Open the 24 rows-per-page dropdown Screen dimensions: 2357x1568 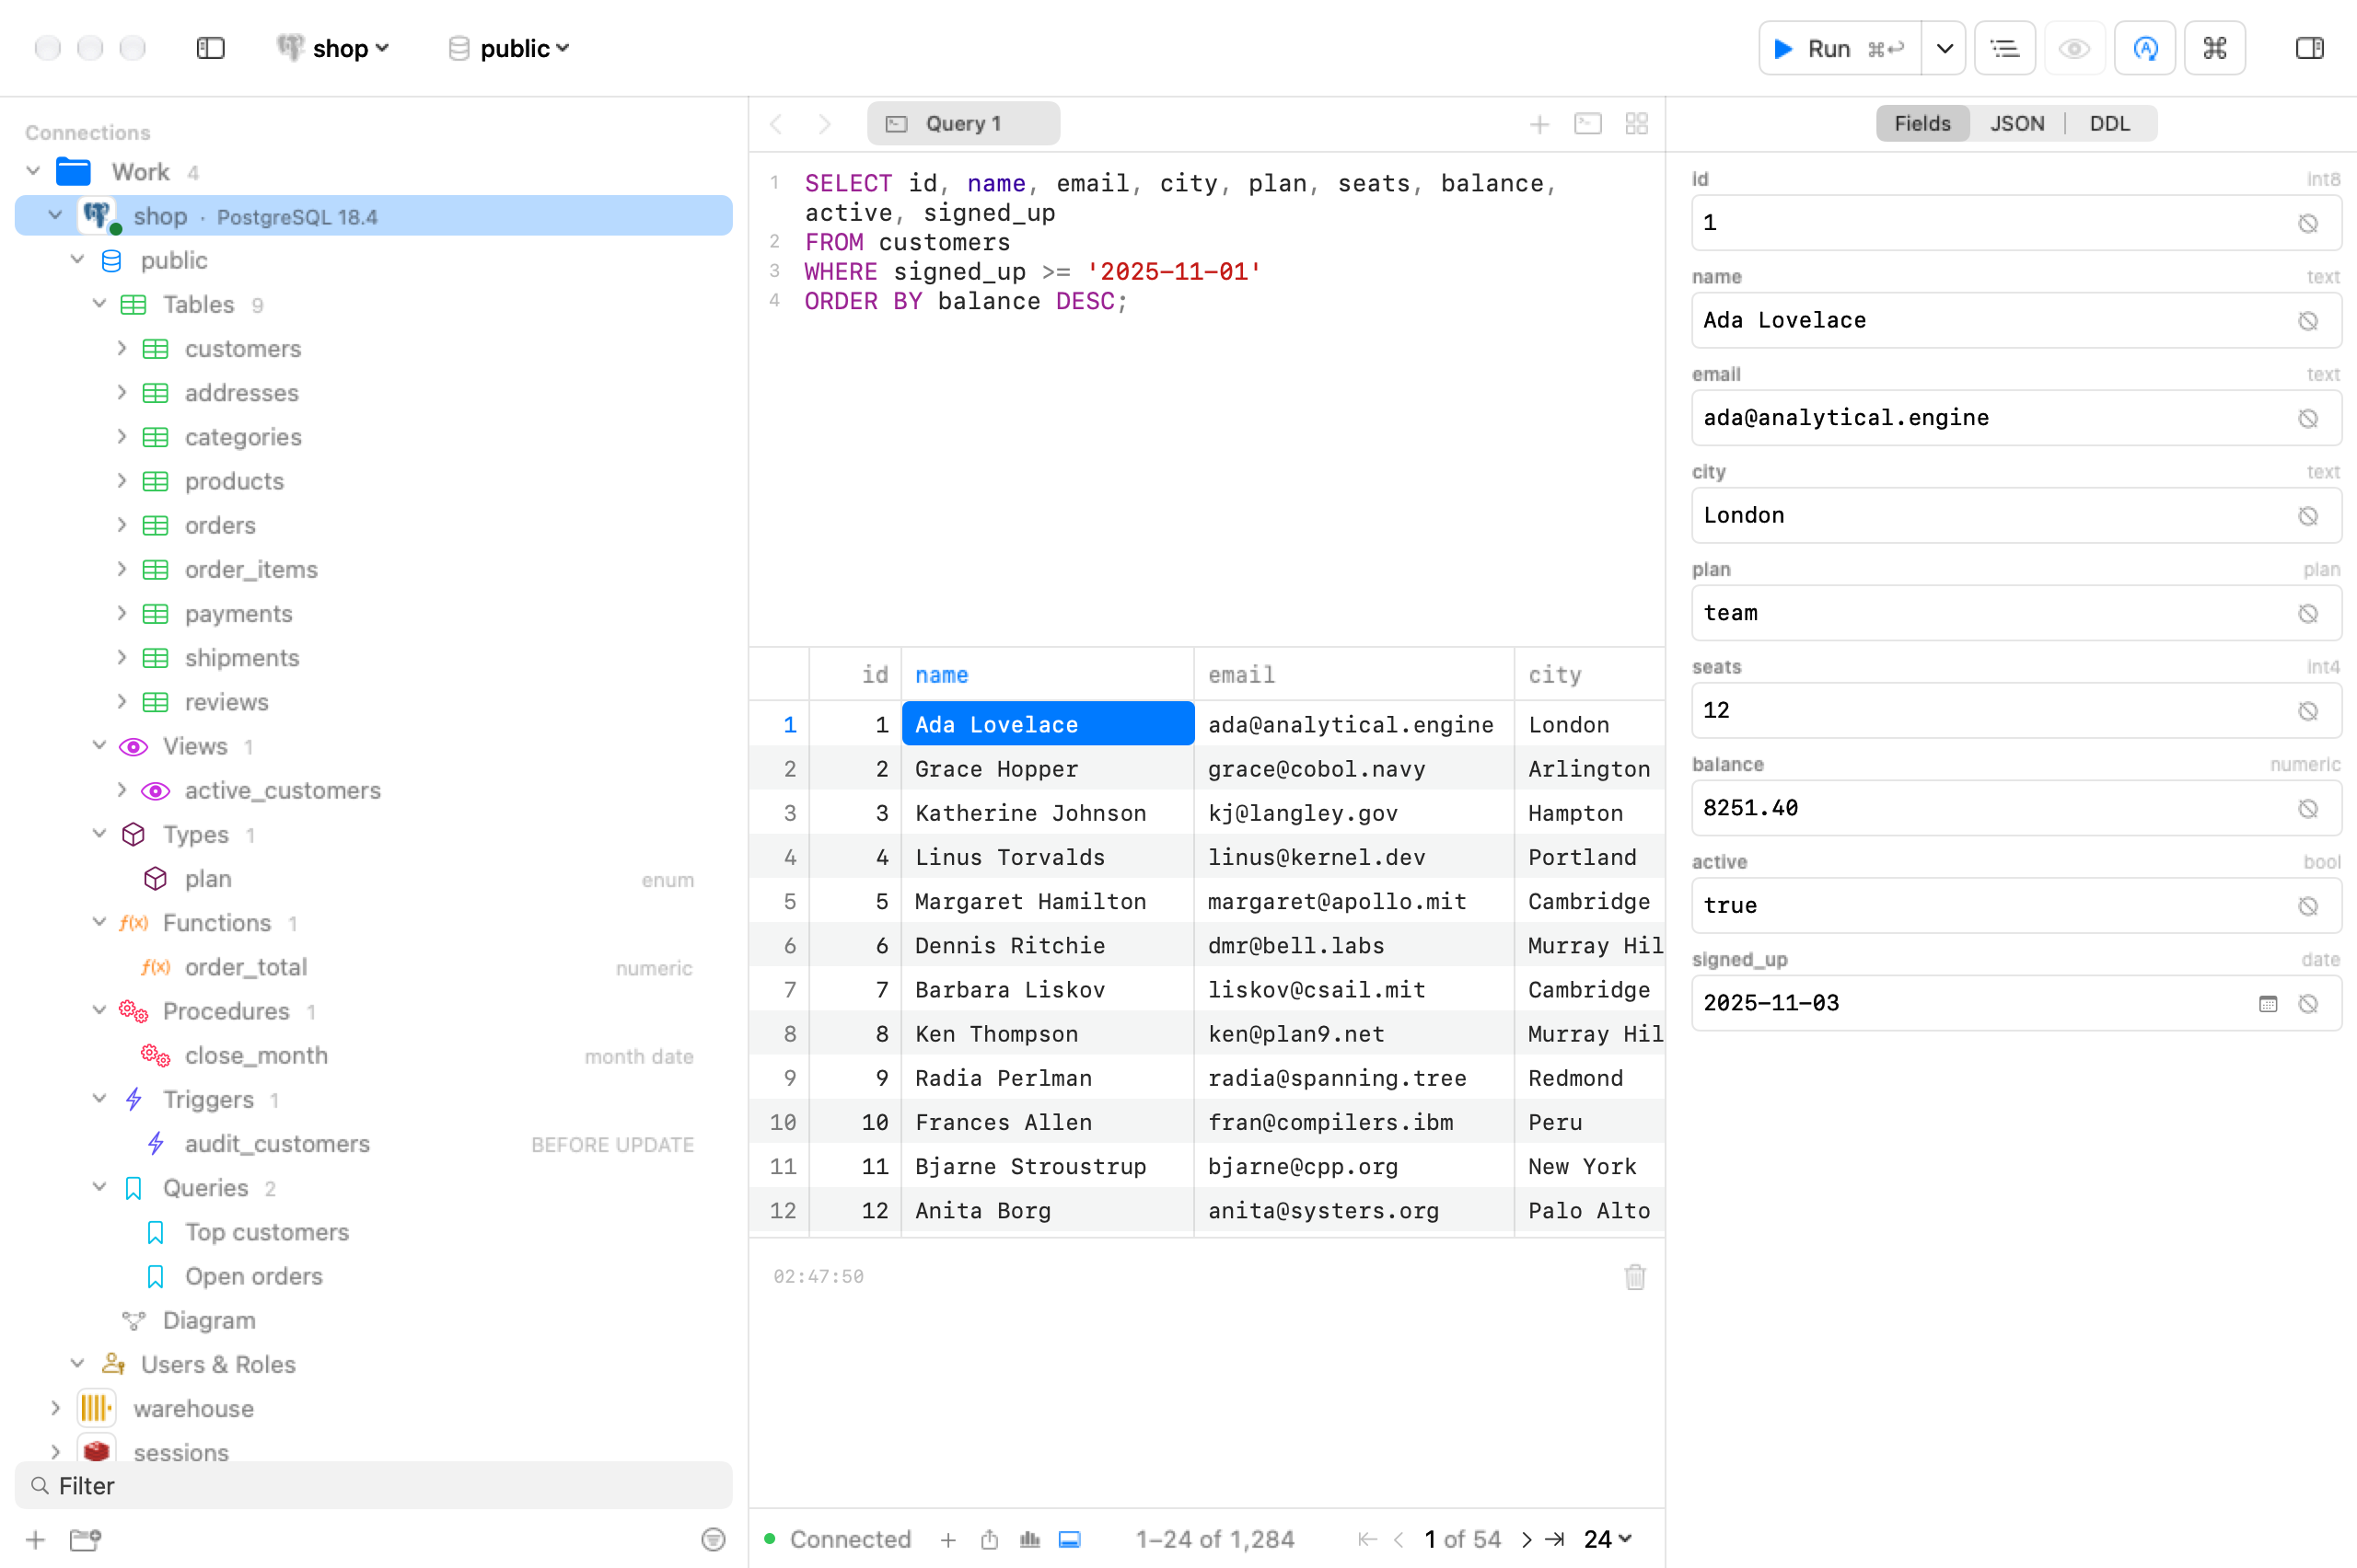pyautogui.click(x=1608, y=1539)
